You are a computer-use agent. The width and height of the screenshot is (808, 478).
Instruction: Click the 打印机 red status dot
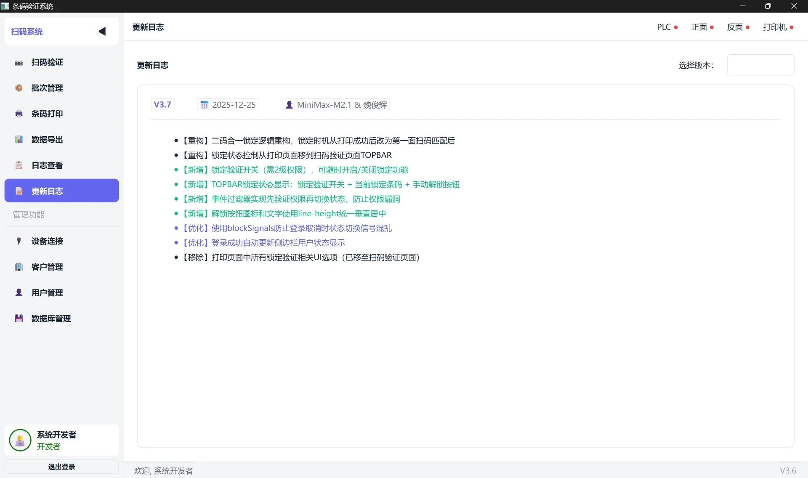(x=791, y=27)
